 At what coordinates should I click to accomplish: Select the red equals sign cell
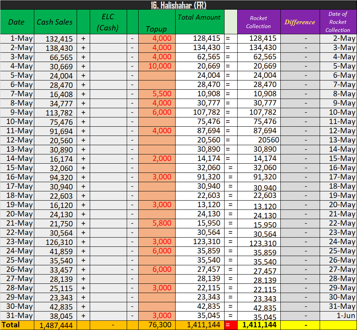pyautogui.click(x=231, y=325)
